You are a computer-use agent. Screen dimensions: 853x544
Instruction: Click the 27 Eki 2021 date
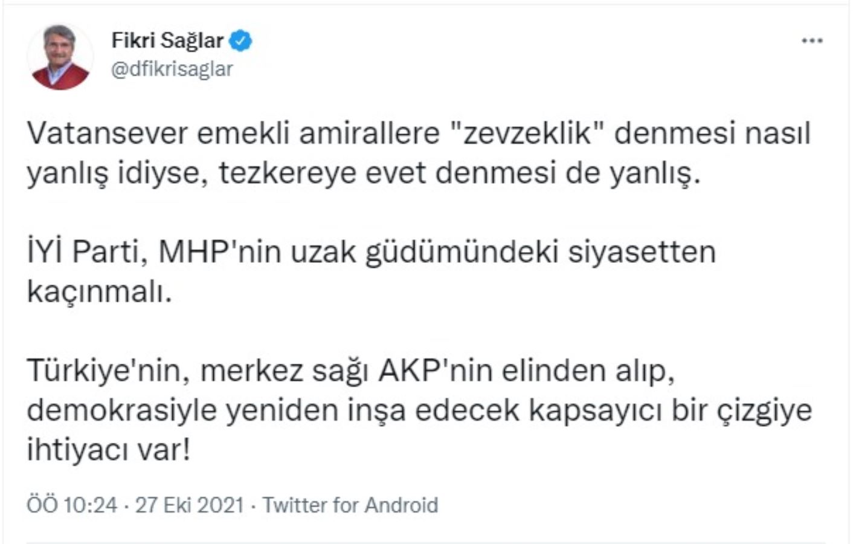click(189, 505)
